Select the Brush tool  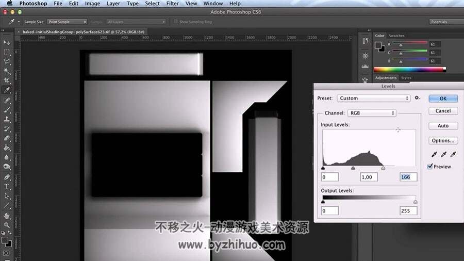point(7,110)
